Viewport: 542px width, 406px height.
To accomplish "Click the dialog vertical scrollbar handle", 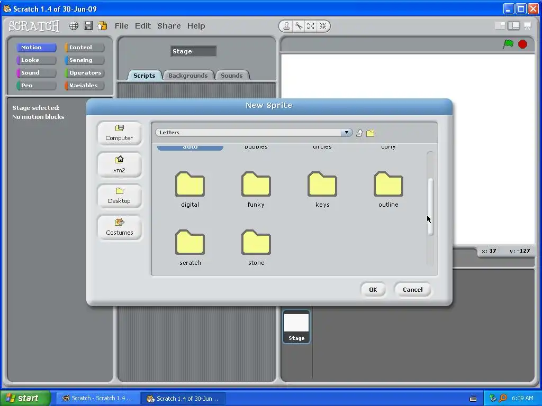I will pyautogui.click(x=430, y=207).
